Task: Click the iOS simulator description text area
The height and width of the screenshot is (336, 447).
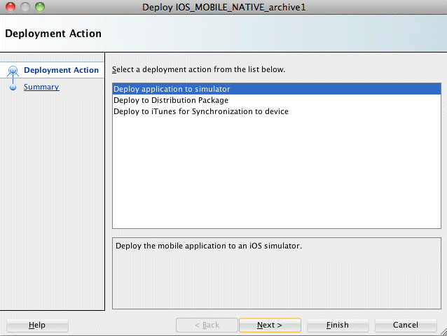Action: 277,274
